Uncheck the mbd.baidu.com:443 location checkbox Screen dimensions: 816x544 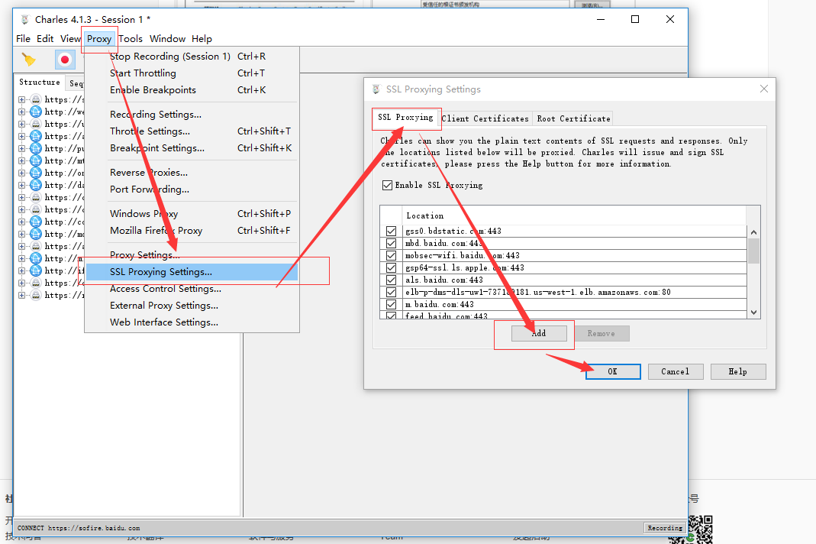tap(392, 243)
